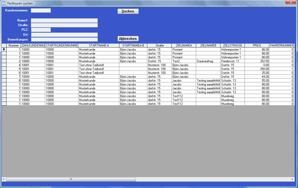The height and width of the screenshot is (188, 298).
Task: Activate the Ort text field
Action: point(64,35)
